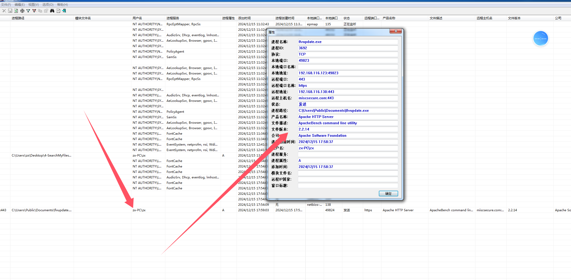This screenshot has height=280, width=571.
Task: Select the SearchMyFiles process path row
Action: [42, 155]
